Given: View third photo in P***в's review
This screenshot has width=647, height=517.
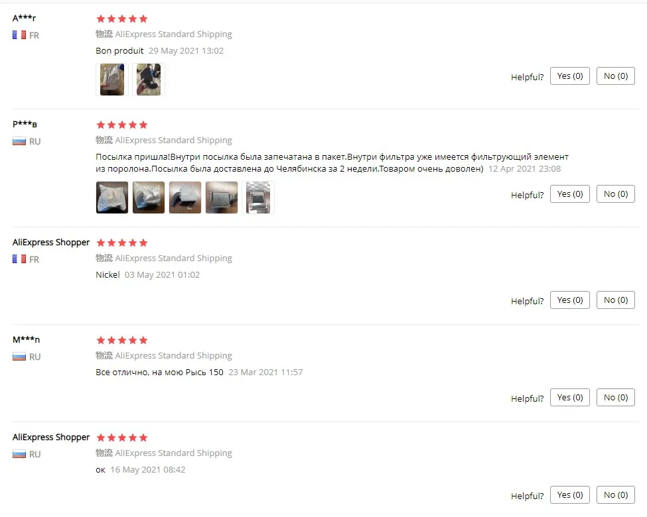Looking at the screenshot, I should [185, 198].
